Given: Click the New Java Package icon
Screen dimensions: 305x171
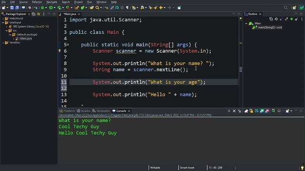Looking at the screenshot, I should pyautogui.click(x=77, y=8).
